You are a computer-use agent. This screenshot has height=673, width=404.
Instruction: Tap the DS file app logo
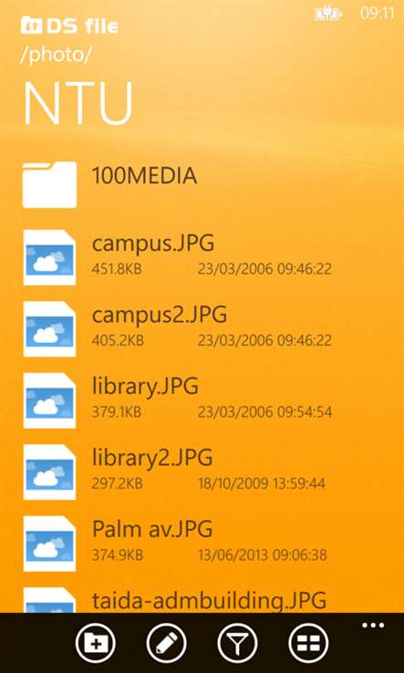(69, 26)
